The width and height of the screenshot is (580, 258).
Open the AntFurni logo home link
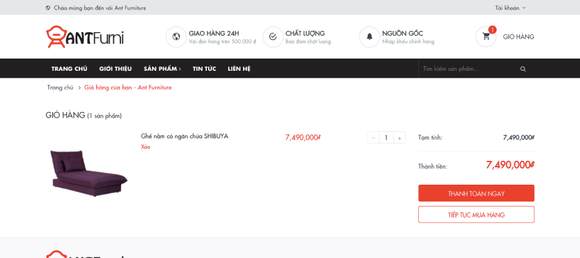point(84,37)
